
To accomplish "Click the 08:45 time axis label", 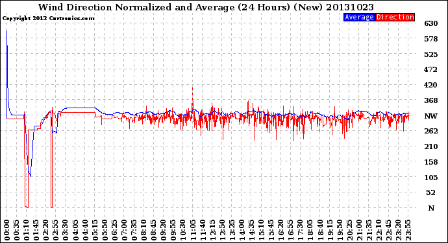I will click(154, 230).
